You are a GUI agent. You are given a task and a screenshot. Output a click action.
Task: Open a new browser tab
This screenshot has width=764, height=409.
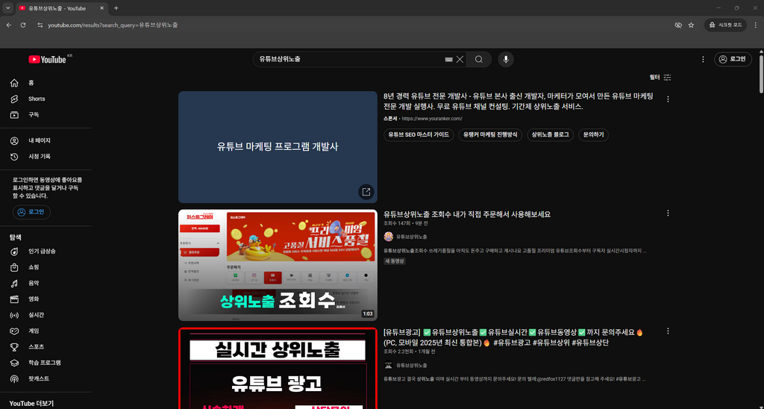tap(116, 8)
